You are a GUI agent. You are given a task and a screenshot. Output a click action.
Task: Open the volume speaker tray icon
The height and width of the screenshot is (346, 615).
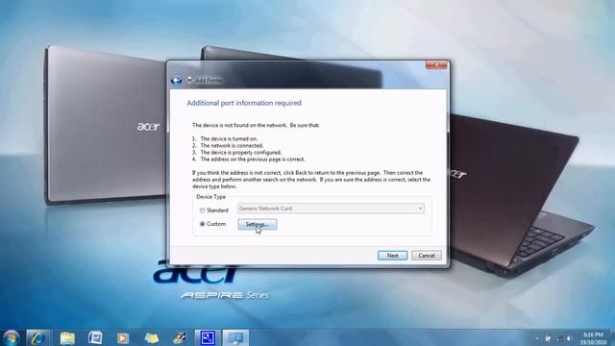pos(570,338)
